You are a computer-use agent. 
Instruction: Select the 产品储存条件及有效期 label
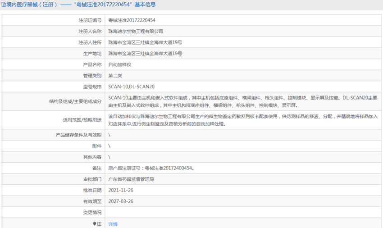(78, 135)
